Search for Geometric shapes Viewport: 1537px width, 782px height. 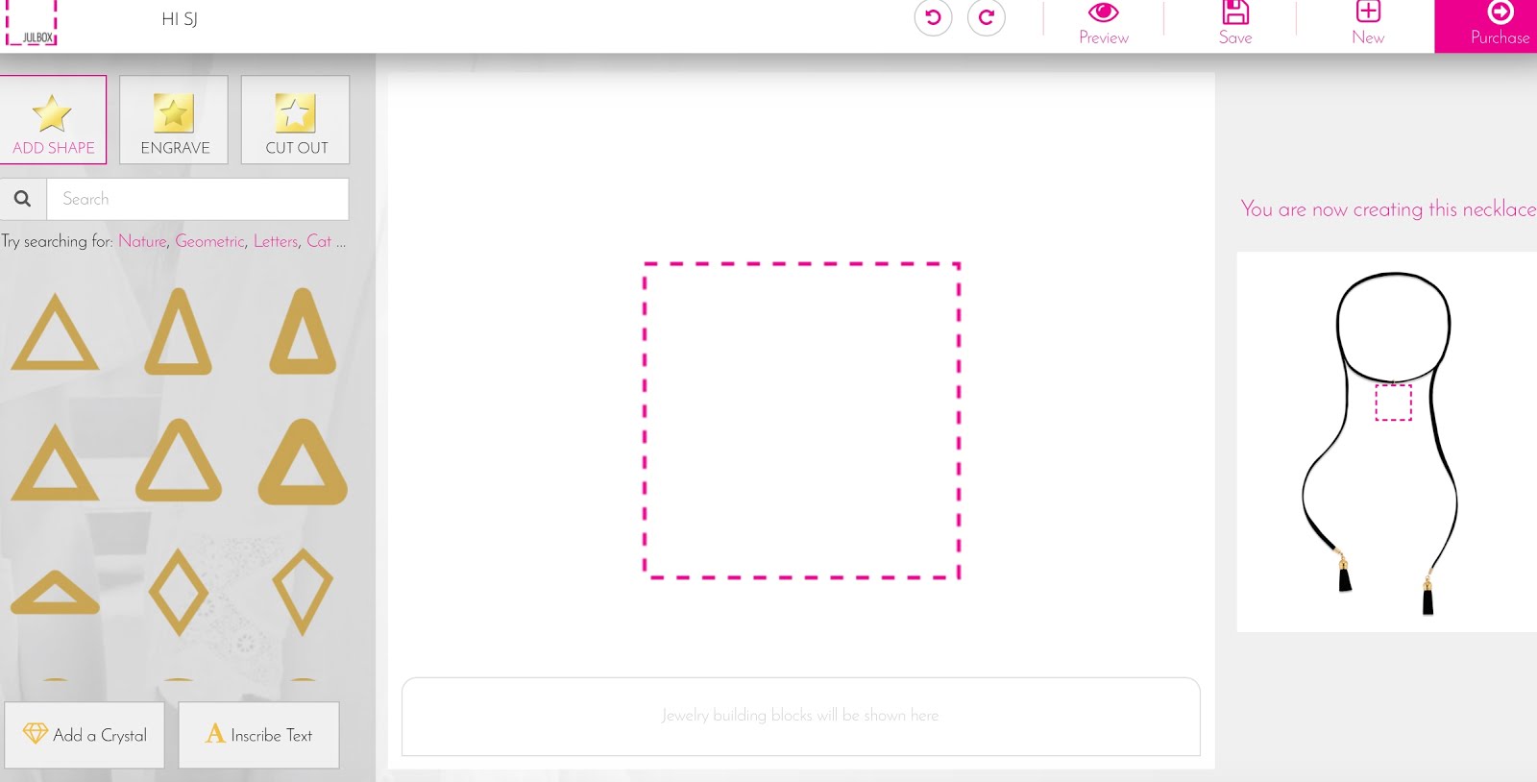(209, 241)
